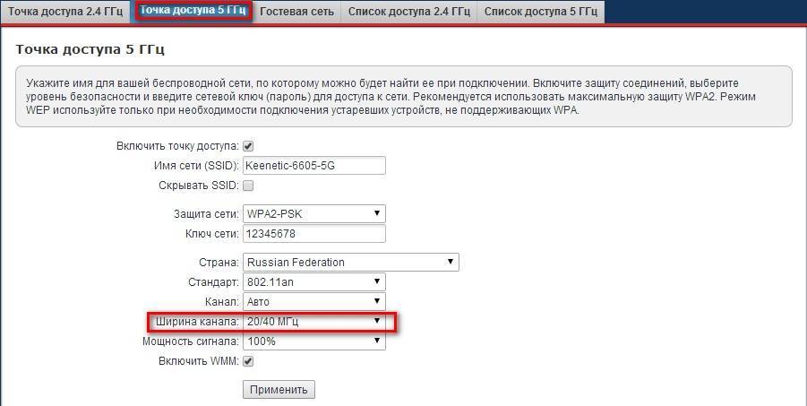Image resolution: width=807 pixels, height=406 pixels.
Task: Switch to the 2.4 GHz access point tab
Action: pos(65,12)
